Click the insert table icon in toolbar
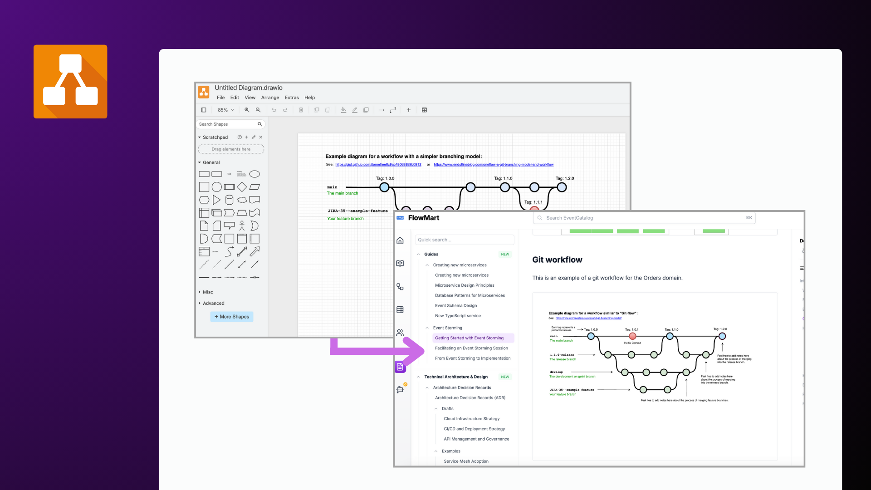The width and height of the screenshot is (871, 490). click(x=425, y=110)
